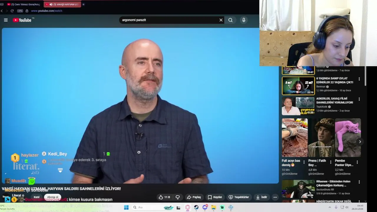377x212 pixels.
Task: Share the video with Paylaş
Action: point(194,197)
